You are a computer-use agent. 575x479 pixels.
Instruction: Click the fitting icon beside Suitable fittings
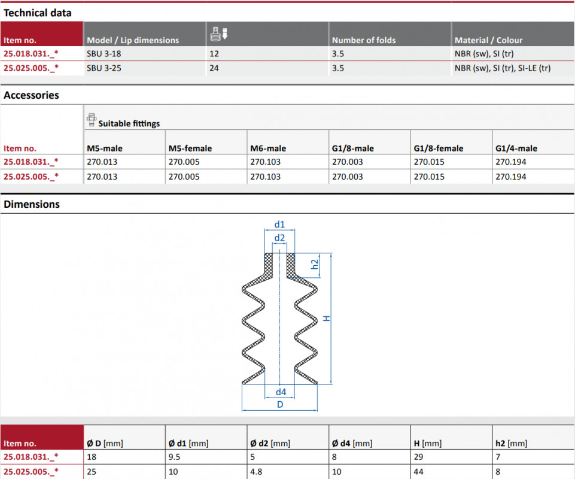pyautogui.click(x=92, y=120)
